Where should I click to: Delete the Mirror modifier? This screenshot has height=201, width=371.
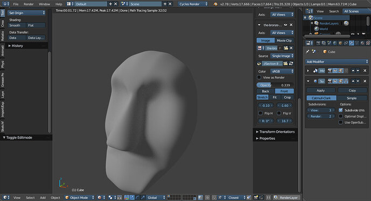click(x=365, y=70)
